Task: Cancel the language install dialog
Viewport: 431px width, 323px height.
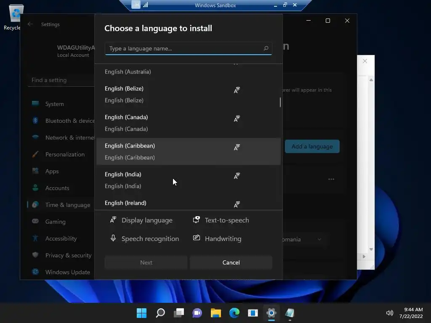Action: pyautogui.click(x=231, y=262)
